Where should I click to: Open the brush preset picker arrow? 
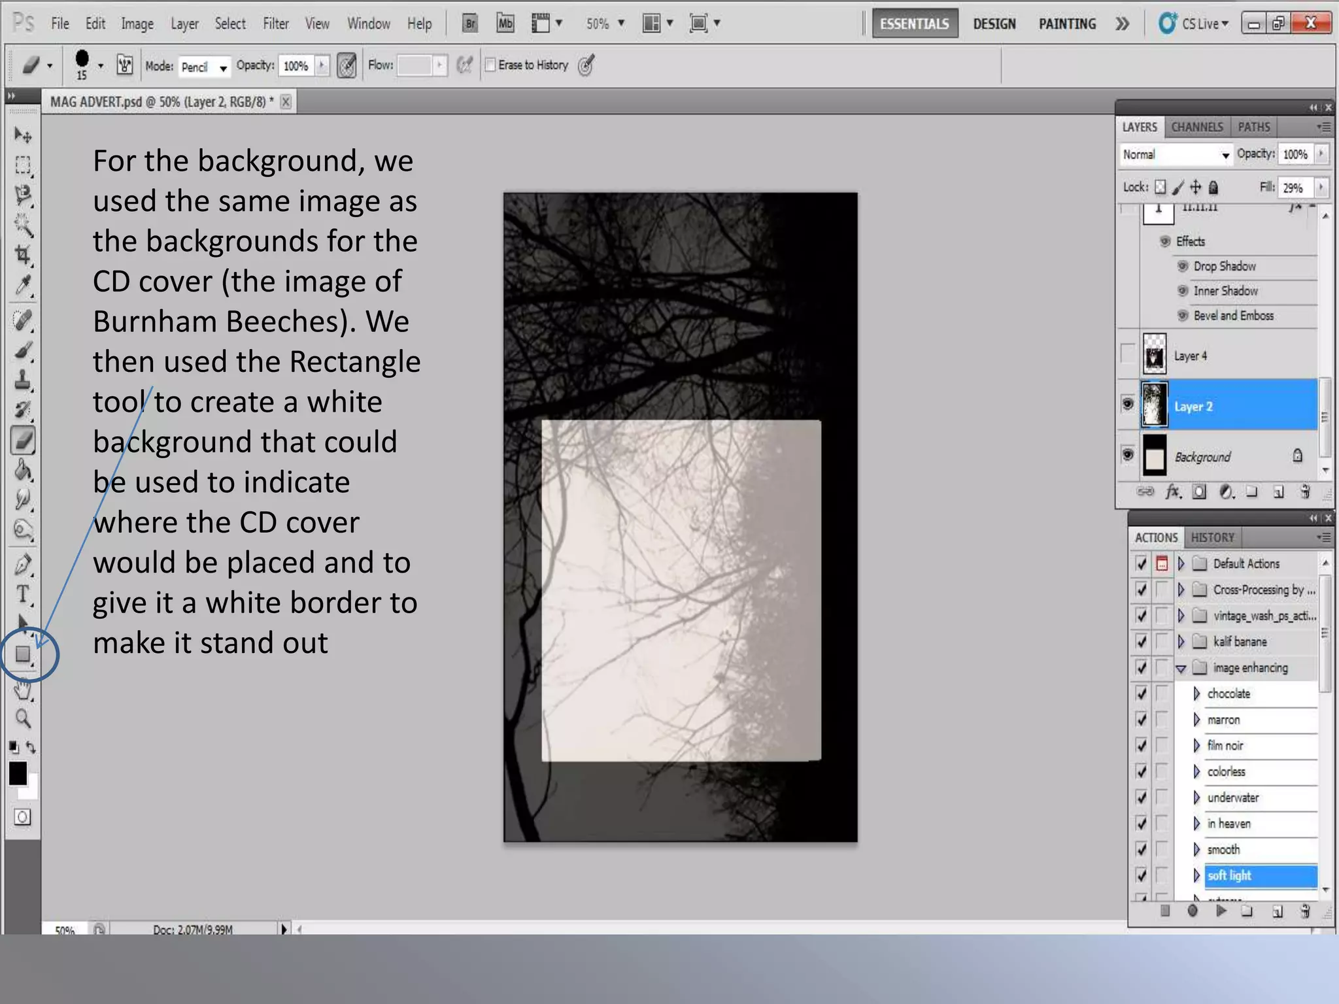click(x=101, y=66)
